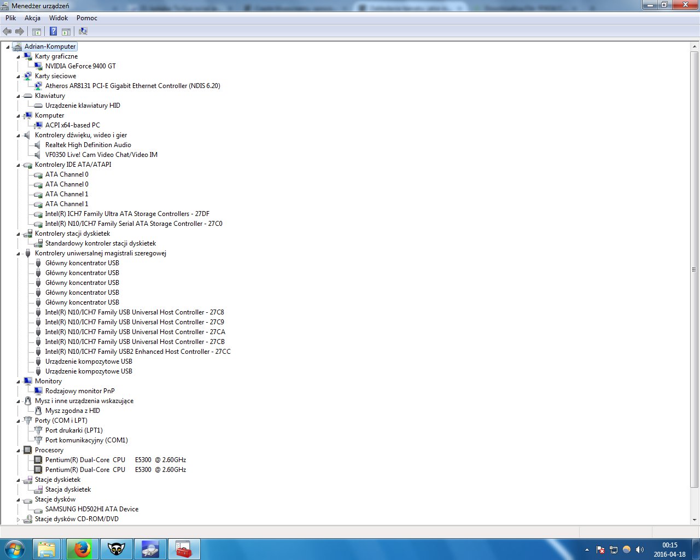Click the Windows Start orb
700x560 pixels.
14,549
